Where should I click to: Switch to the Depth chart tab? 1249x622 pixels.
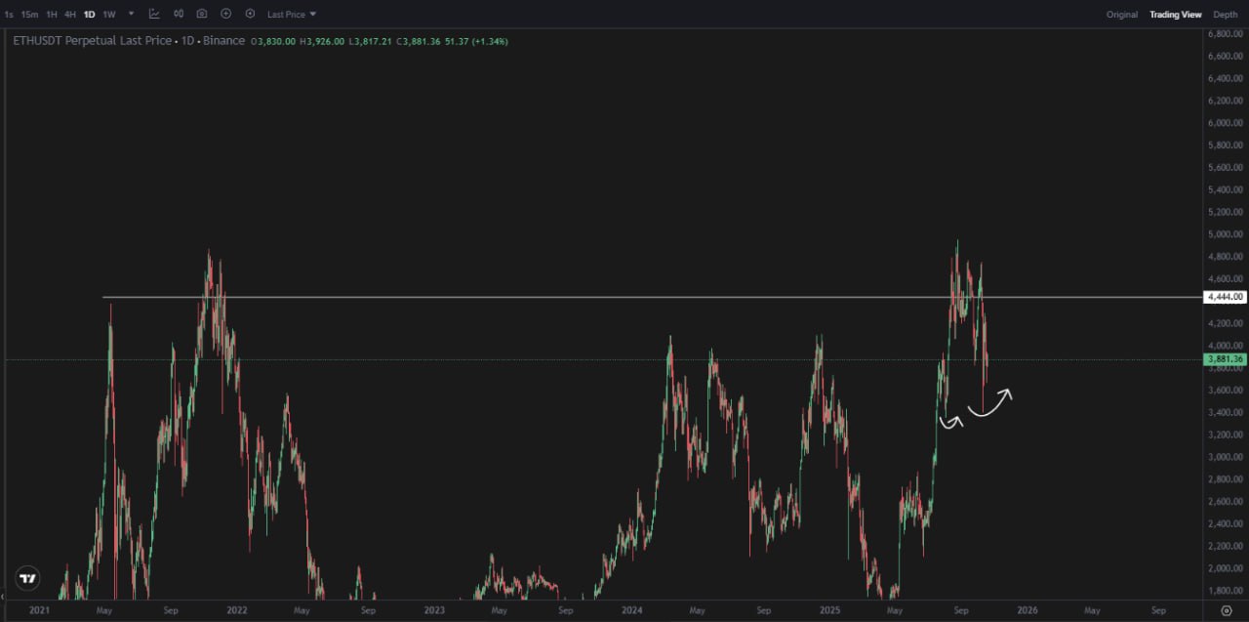pyautogui.click(x=1226, y=15)
